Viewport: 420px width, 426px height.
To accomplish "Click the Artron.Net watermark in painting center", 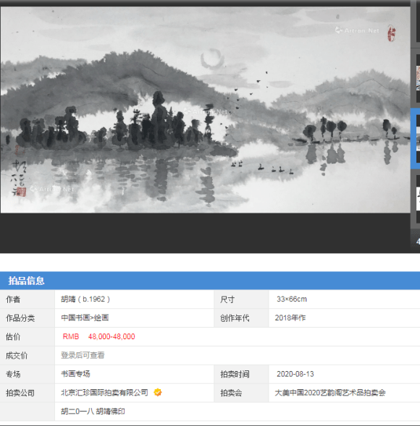I will point(206,111).
